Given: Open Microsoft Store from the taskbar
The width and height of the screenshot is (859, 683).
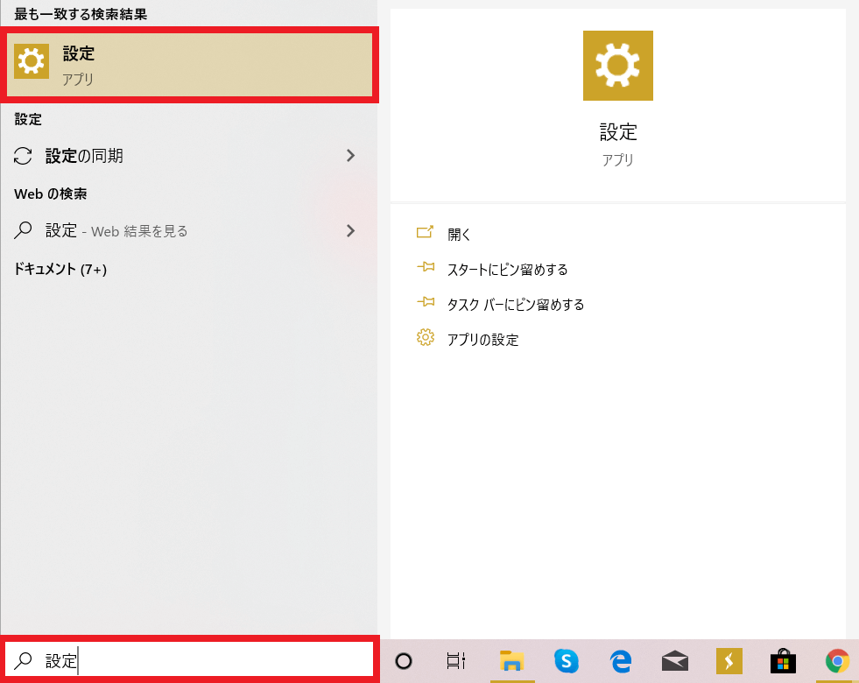Looking at the screenshot, I should point(783,661).
